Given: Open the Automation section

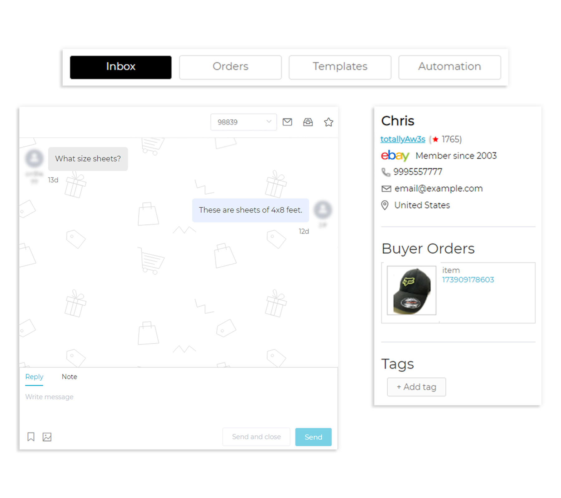Looking at the screenshot, I should pos(449,67).
